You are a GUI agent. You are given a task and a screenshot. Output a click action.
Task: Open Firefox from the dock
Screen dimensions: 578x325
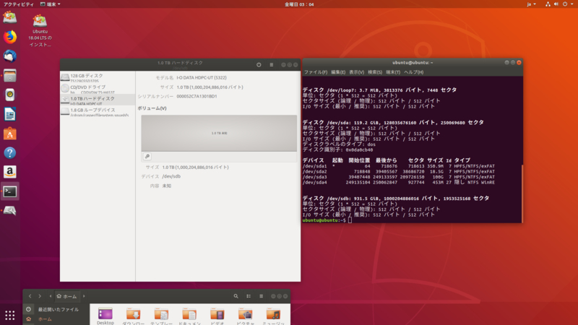(x=10, y=37)
